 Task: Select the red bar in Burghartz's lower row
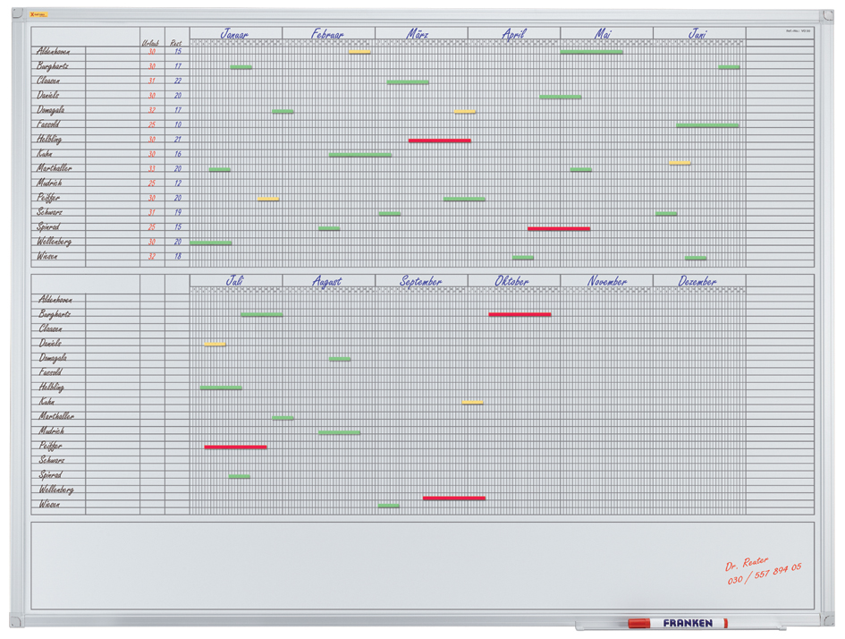pos(520,314)
